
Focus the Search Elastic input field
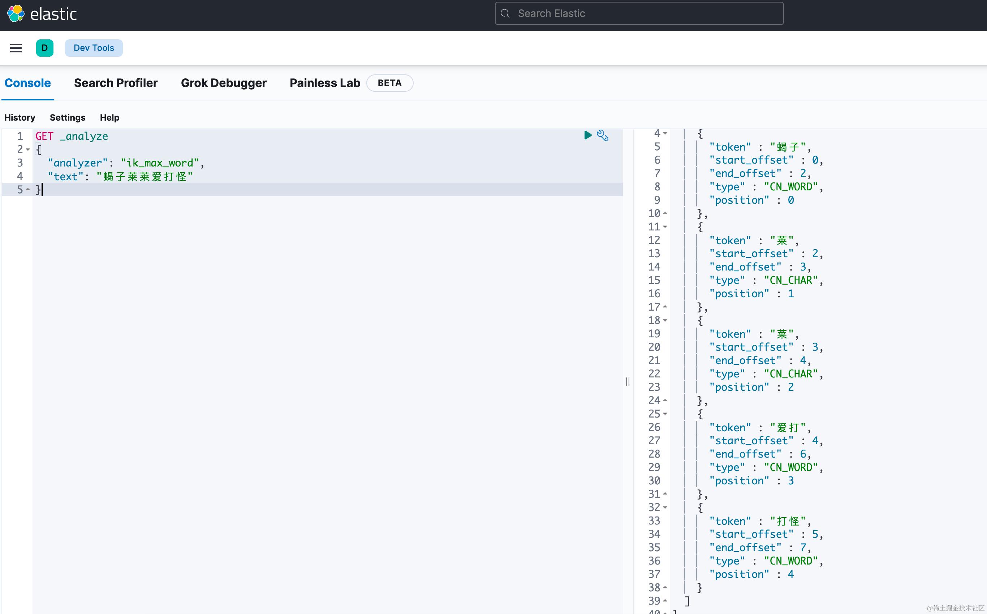[646, 14]
